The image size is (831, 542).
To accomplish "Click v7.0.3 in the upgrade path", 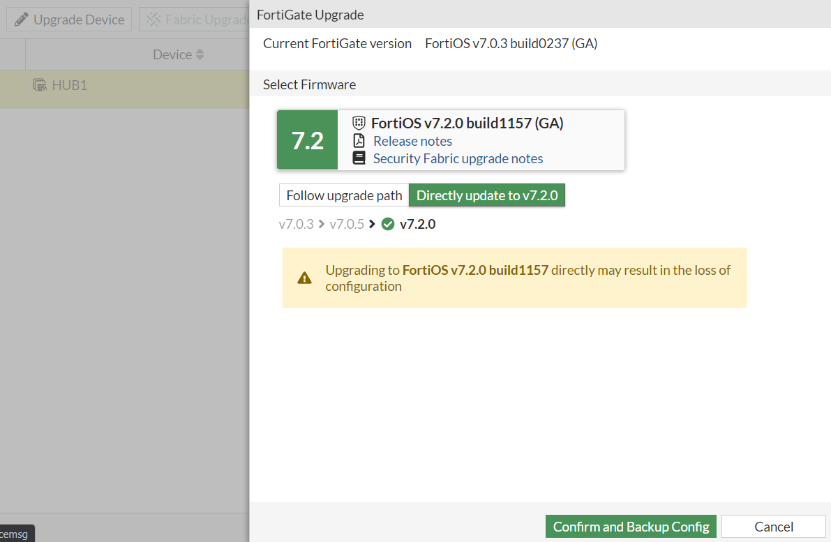I will click(x=294, y=224).
